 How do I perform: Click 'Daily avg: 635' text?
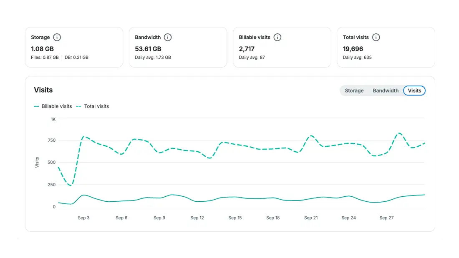pyautogui.click(x=357, y=58)
